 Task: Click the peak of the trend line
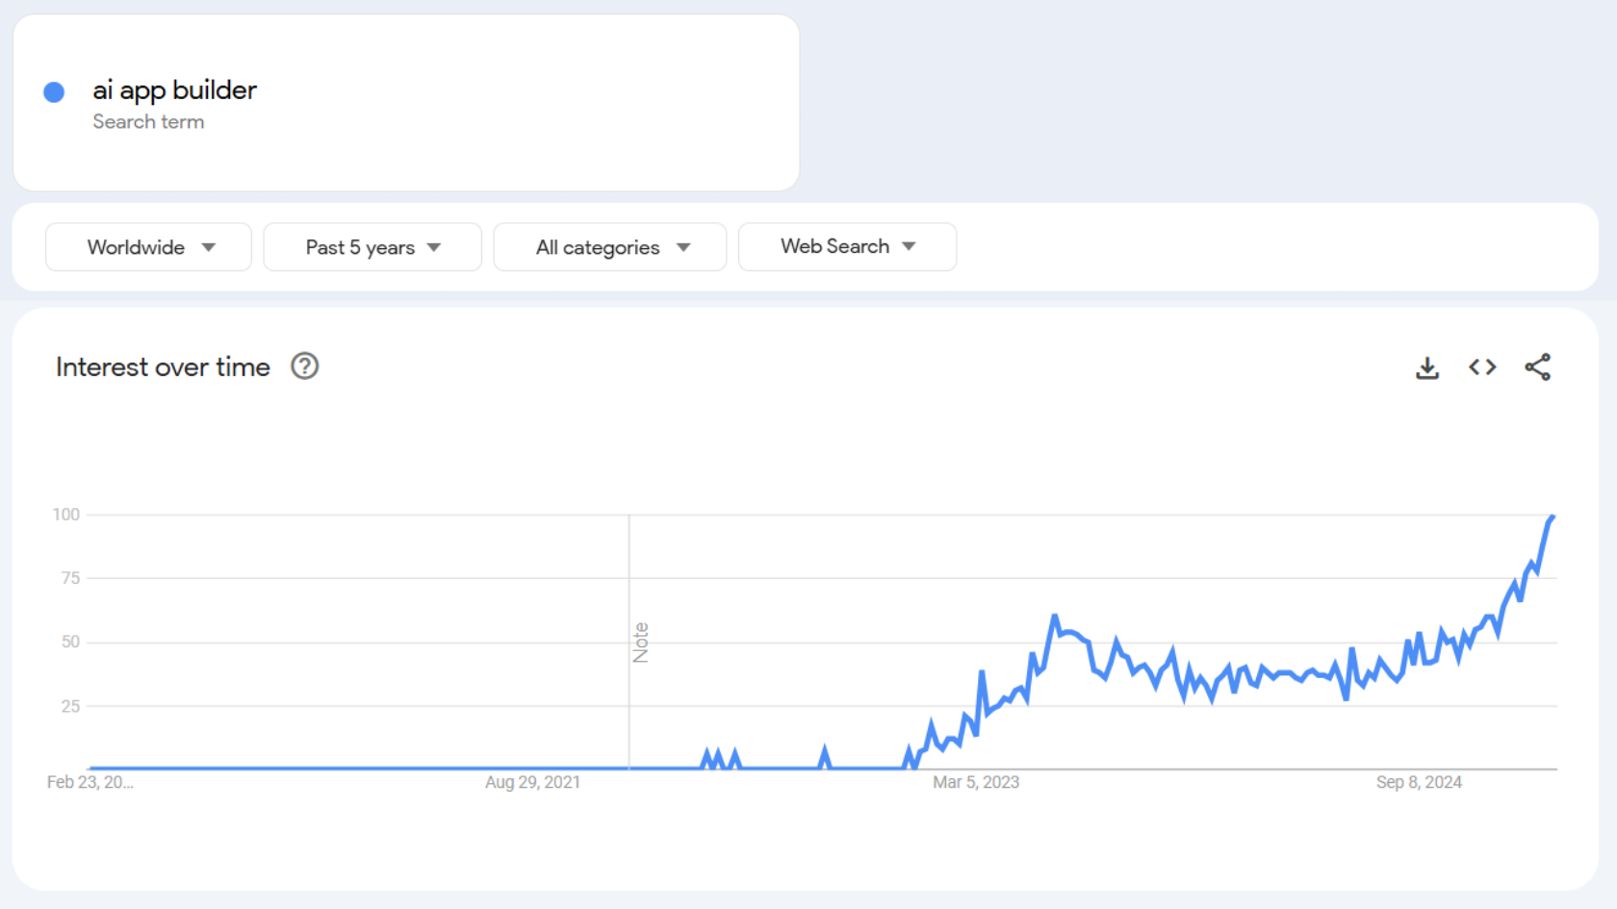coord(1552,517)
